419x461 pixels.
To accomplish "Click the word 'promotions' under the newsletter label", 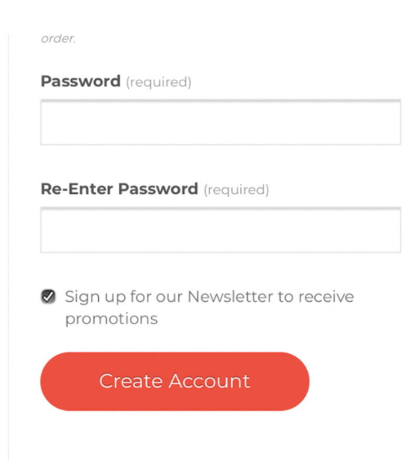I will point(112,319).
